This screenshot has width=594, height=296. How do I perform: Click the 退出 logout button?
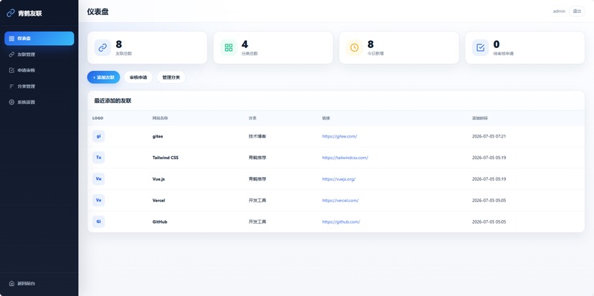577,11
